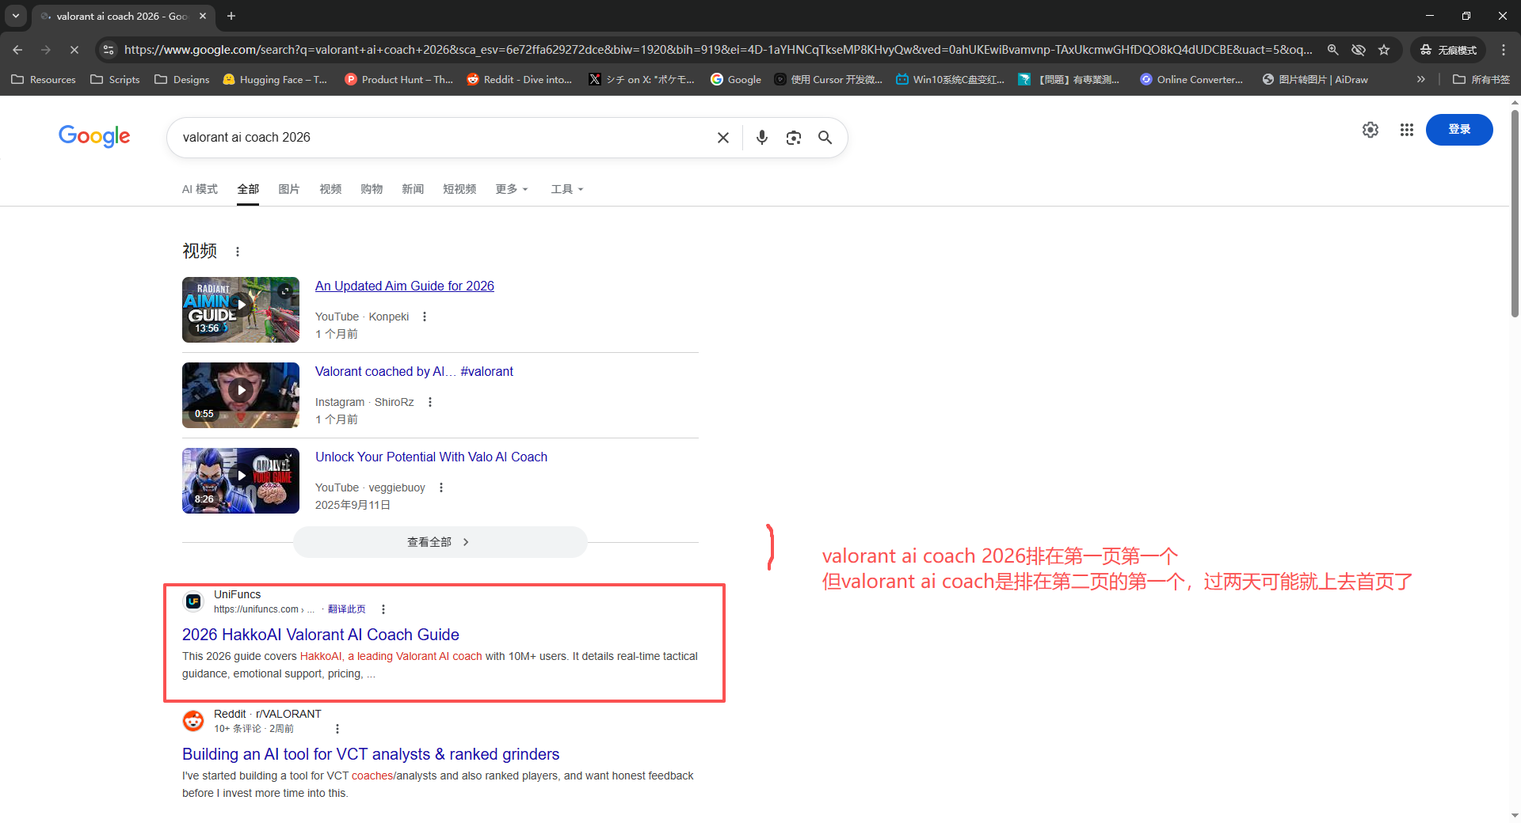Image resolution: width=1521 pixels, height=823 pixels.
Task: Switch to the 新闻 results tab
Action: click(413, 189)
